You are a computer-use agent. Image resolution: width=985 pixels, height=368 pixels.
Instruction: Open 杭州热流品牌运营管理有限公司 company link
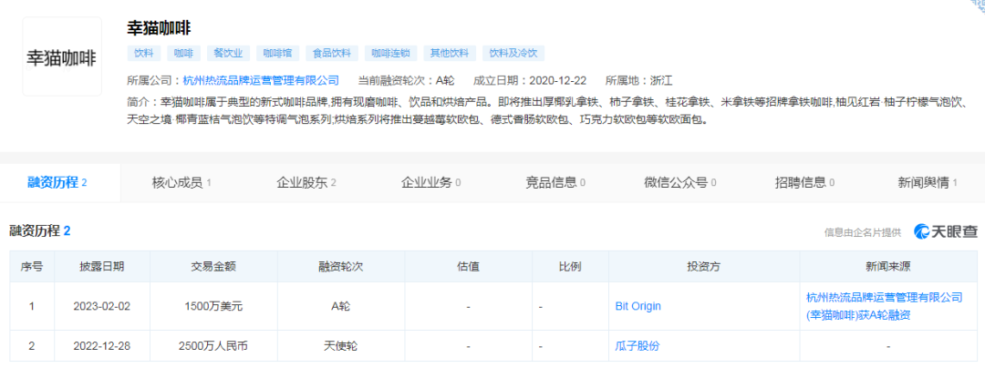tap(261, 80)
